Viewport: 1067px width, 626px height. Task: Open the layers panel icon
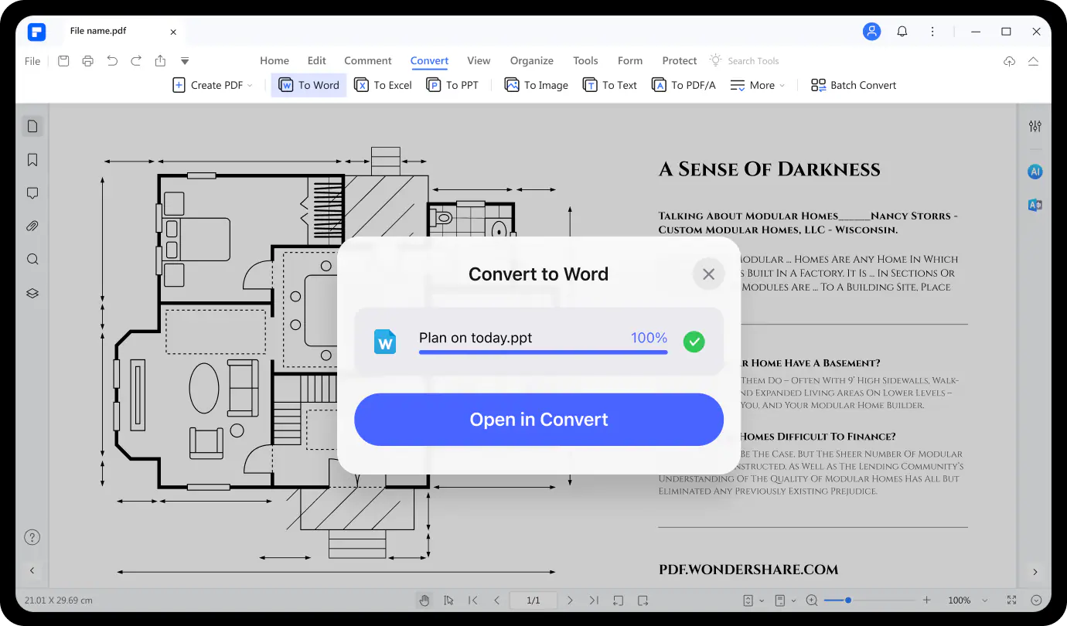32,294
